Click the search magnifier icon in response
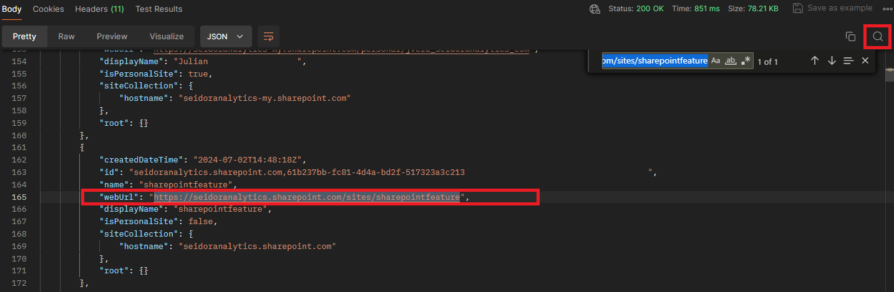This screenshot has height=292, width=894. coord(878,37)
